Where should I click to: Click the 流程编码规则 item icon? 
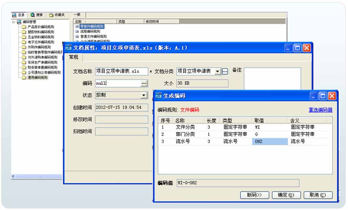tap(77, 32)
